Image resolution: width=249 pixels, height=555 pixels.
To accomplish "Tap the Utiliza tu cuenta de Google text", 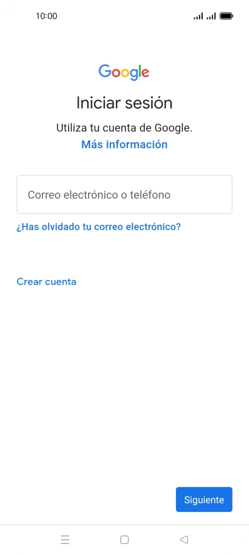I will (124, 128).
